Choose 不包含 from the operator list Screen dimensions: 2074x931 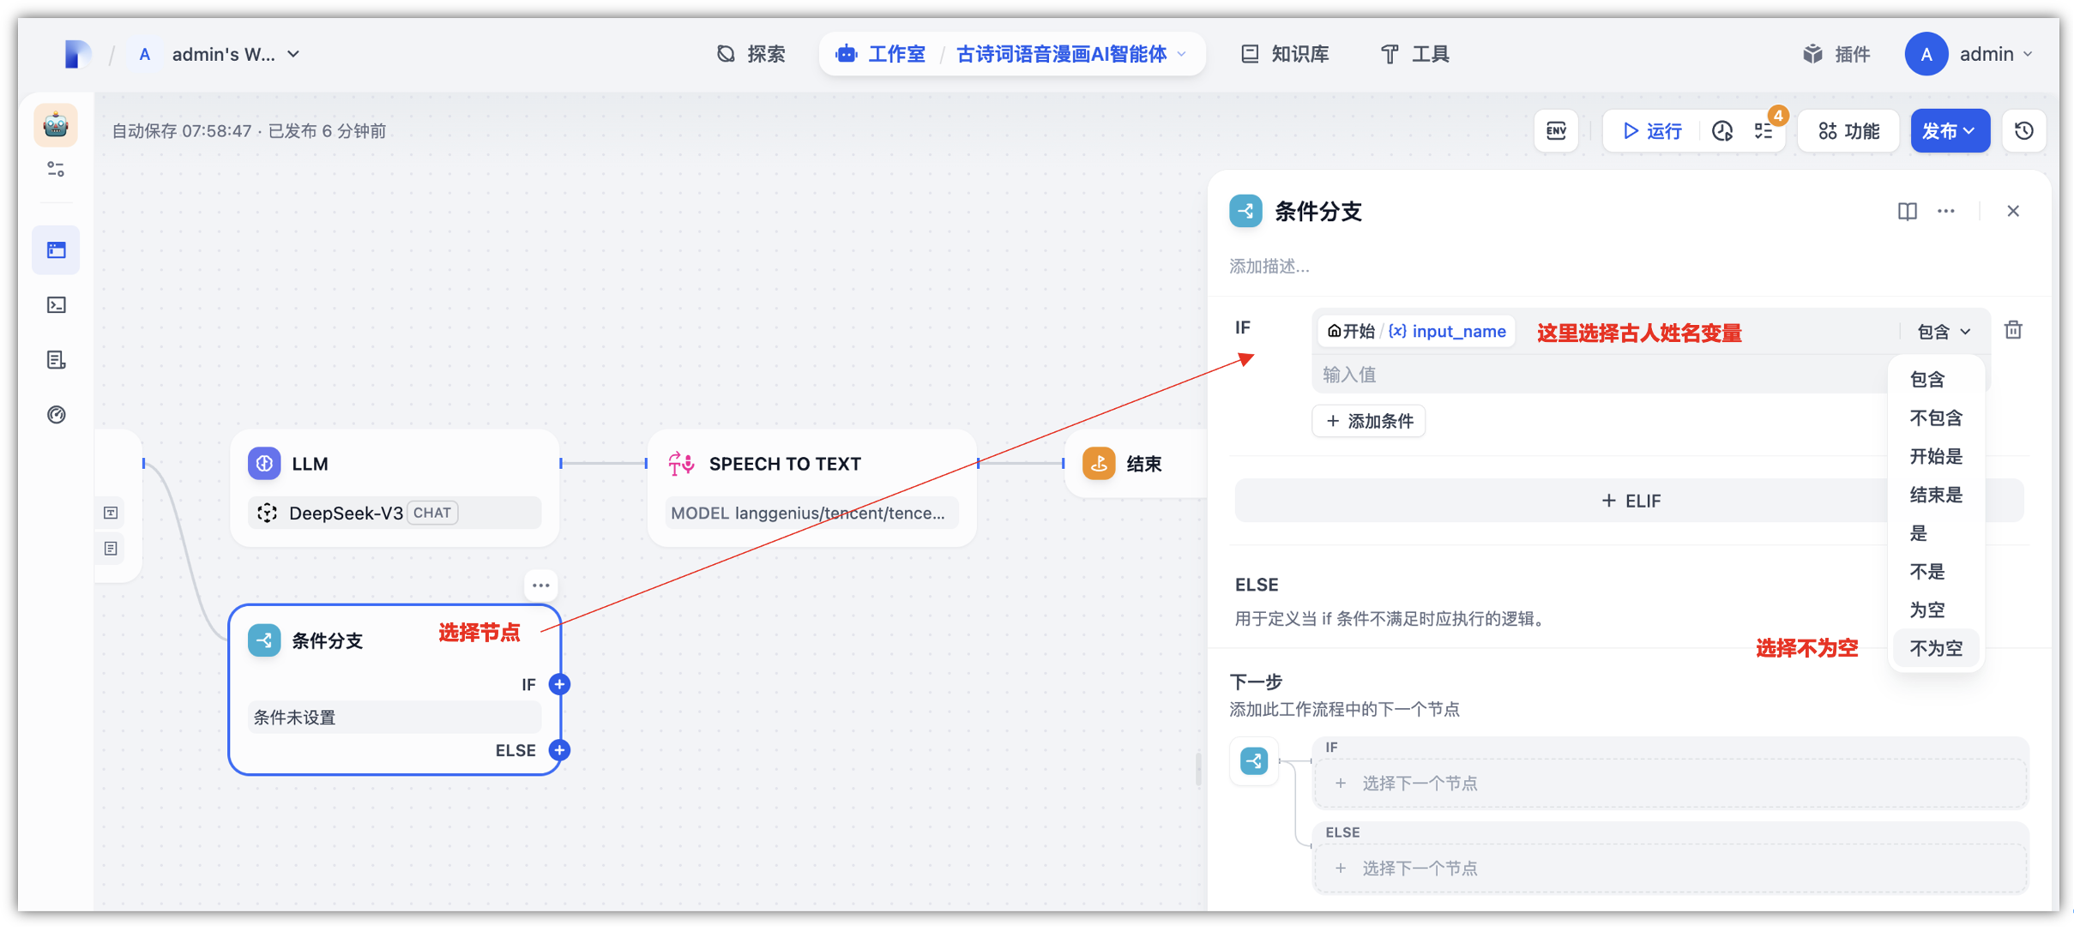point(1936,418)
